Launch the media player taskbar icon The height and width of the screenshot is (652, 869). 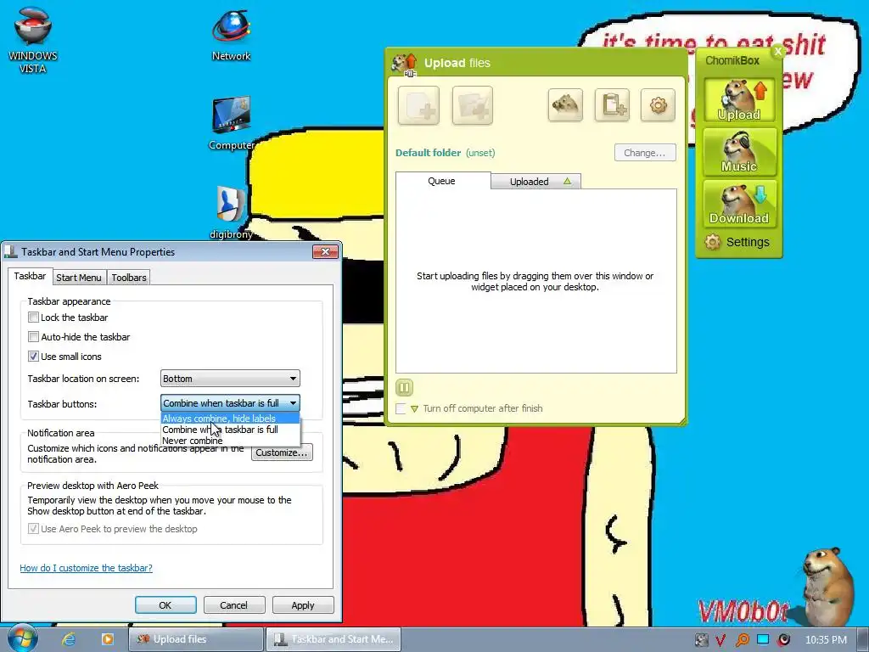tap(108, 639)
